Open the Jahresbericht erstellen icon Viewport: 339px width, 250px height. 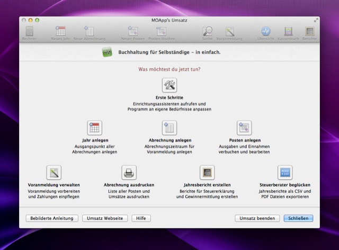point(207,172)
